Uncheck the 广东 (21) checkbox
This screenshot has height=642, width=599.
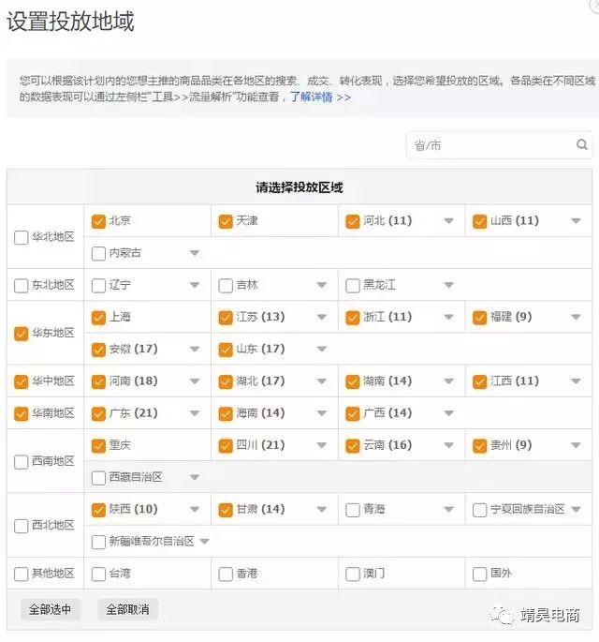coord(98,413)
